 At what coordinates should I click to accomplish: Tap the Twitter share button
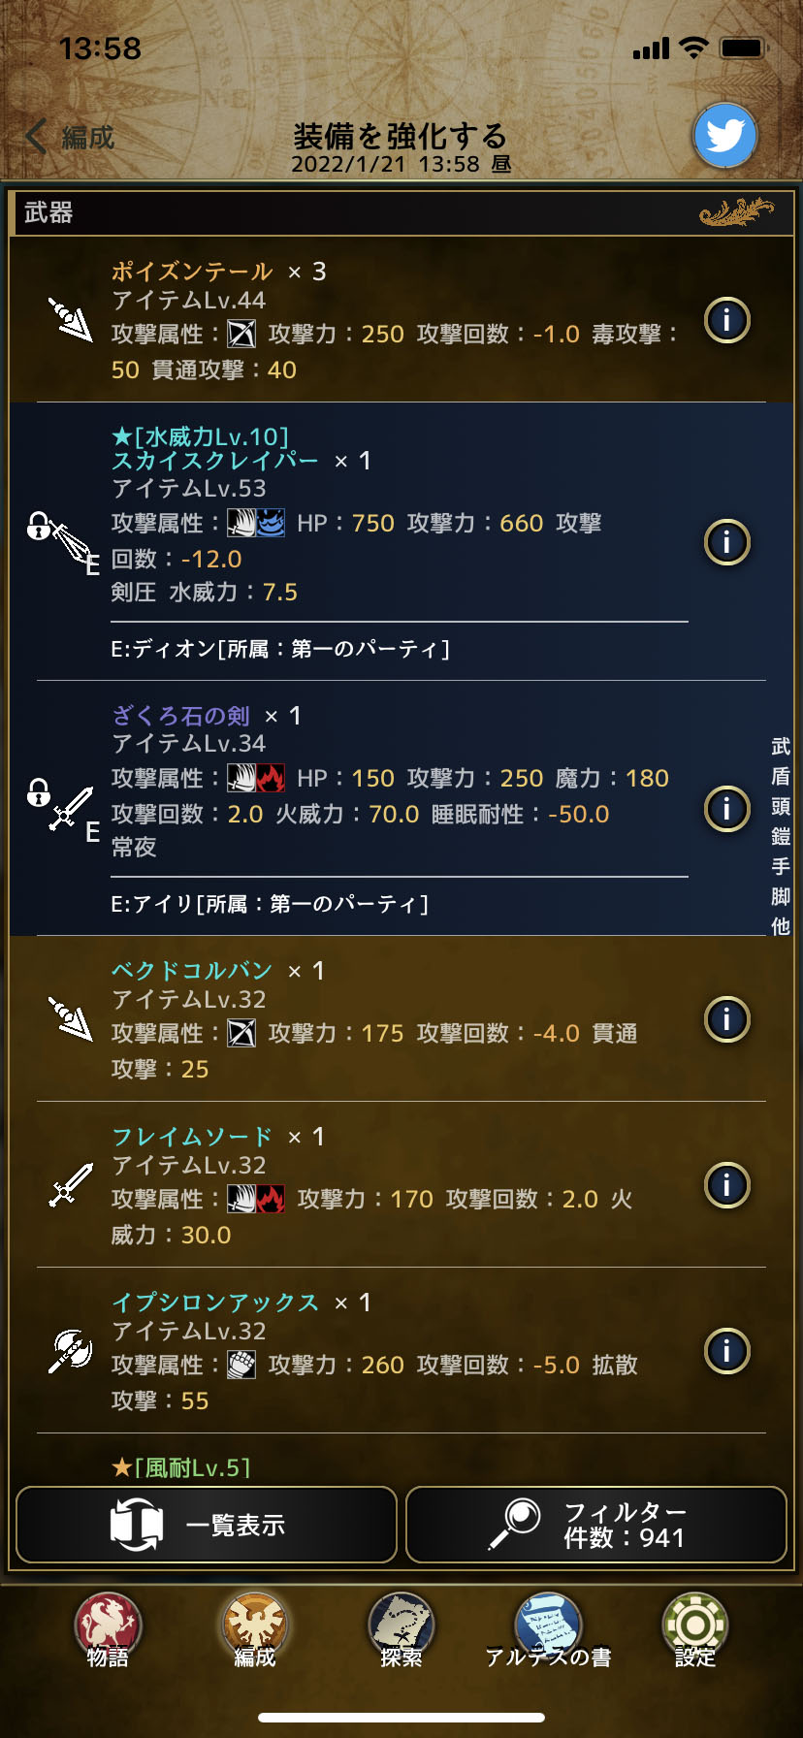coord(725,136)
